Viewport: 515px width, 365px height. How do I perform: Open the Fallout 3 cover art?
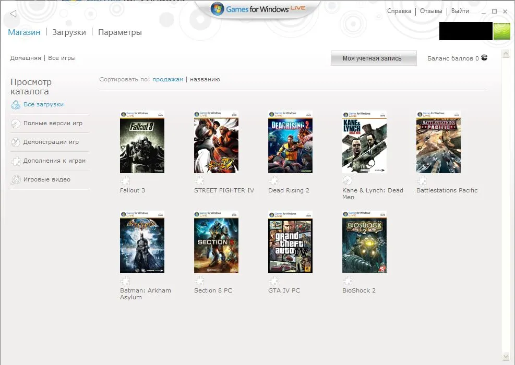click(x=142, y=142)
